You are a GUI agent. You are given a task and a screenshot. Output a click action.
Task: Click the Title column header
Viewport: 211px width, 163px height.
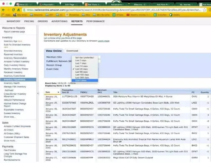point(115,92)
